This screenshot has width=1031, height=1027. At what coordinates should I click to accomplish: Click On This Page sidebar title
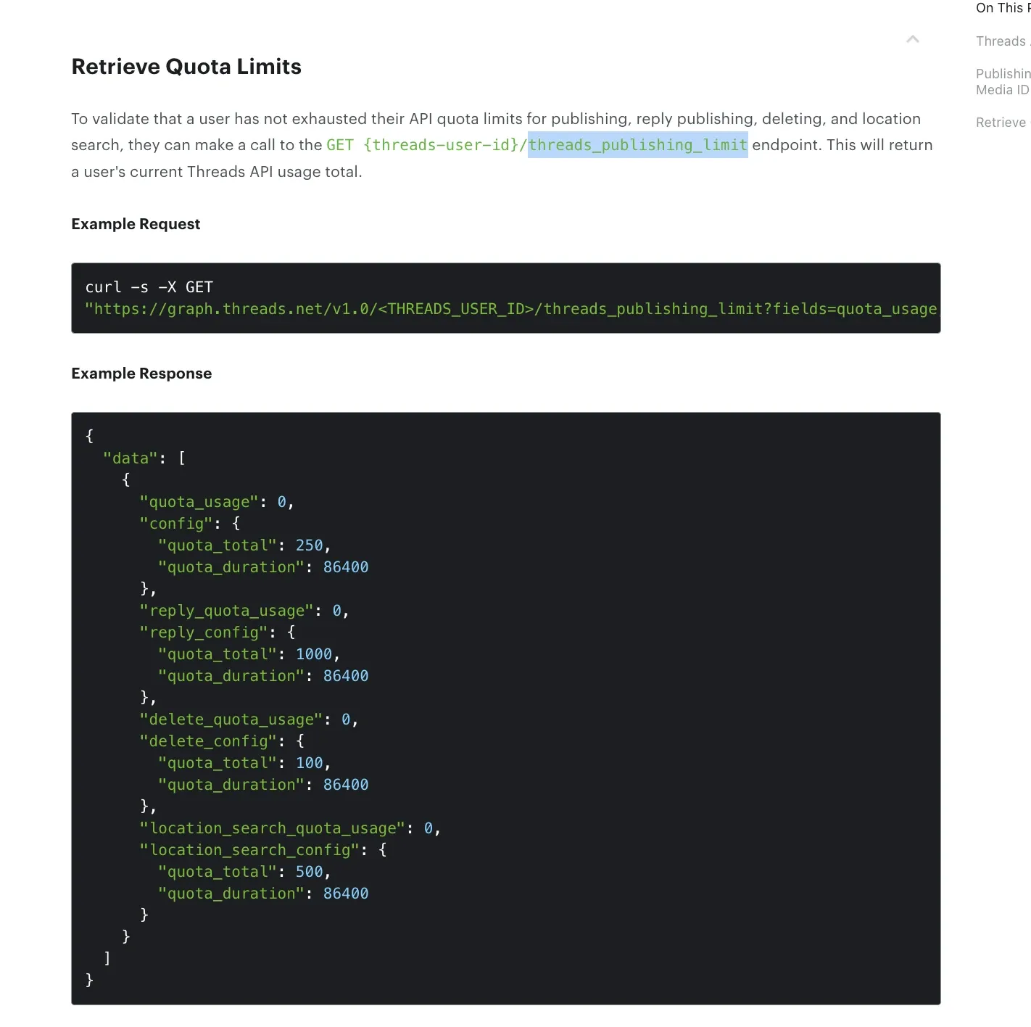[x=1003, y=8]
